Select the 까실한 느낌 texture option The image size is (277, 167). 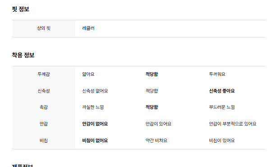93,107
